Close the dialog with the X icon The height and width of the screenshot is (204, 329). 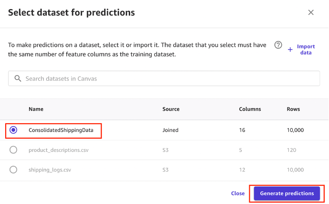(311, 12)
